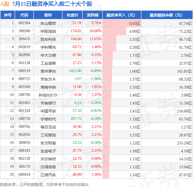Select stock name 中际旭创

coord(48,31)
